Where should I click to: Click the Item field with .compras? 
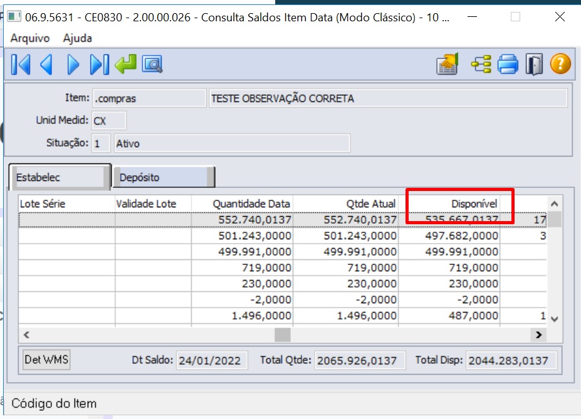[x=149, y=98]
